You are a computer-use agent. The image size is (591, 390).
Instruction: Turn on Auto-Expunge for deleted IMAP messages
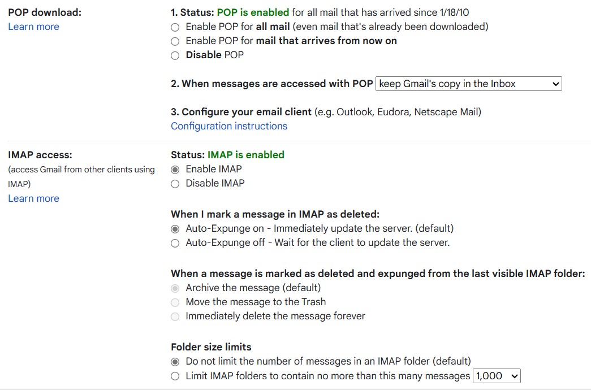click(175, 228)
